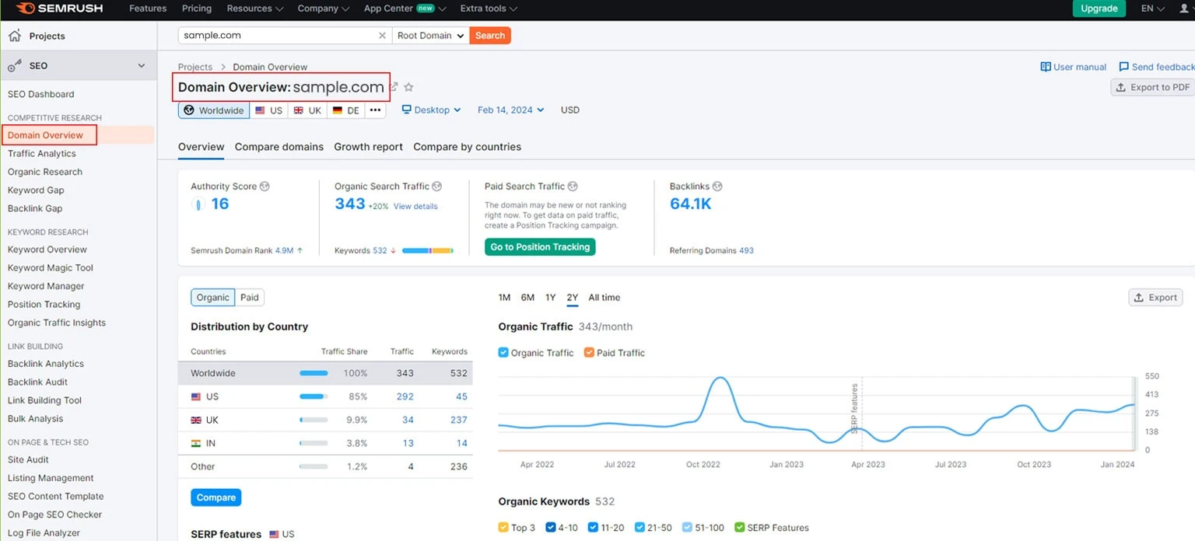
Task: Click the Projects home icon
Action: (x=14, y=36)
